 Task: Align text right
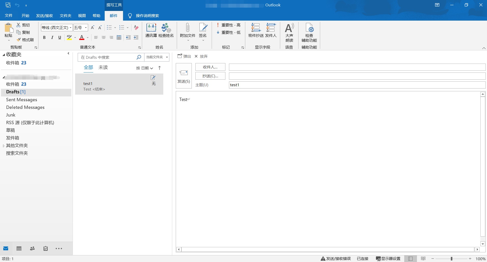[x=111, y=37]
